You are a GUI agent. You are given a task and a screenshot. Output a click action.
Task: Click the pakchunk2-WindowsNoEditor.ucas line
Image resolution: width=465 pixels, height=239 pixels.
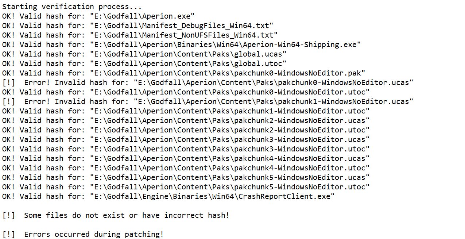tap(186, 120)
